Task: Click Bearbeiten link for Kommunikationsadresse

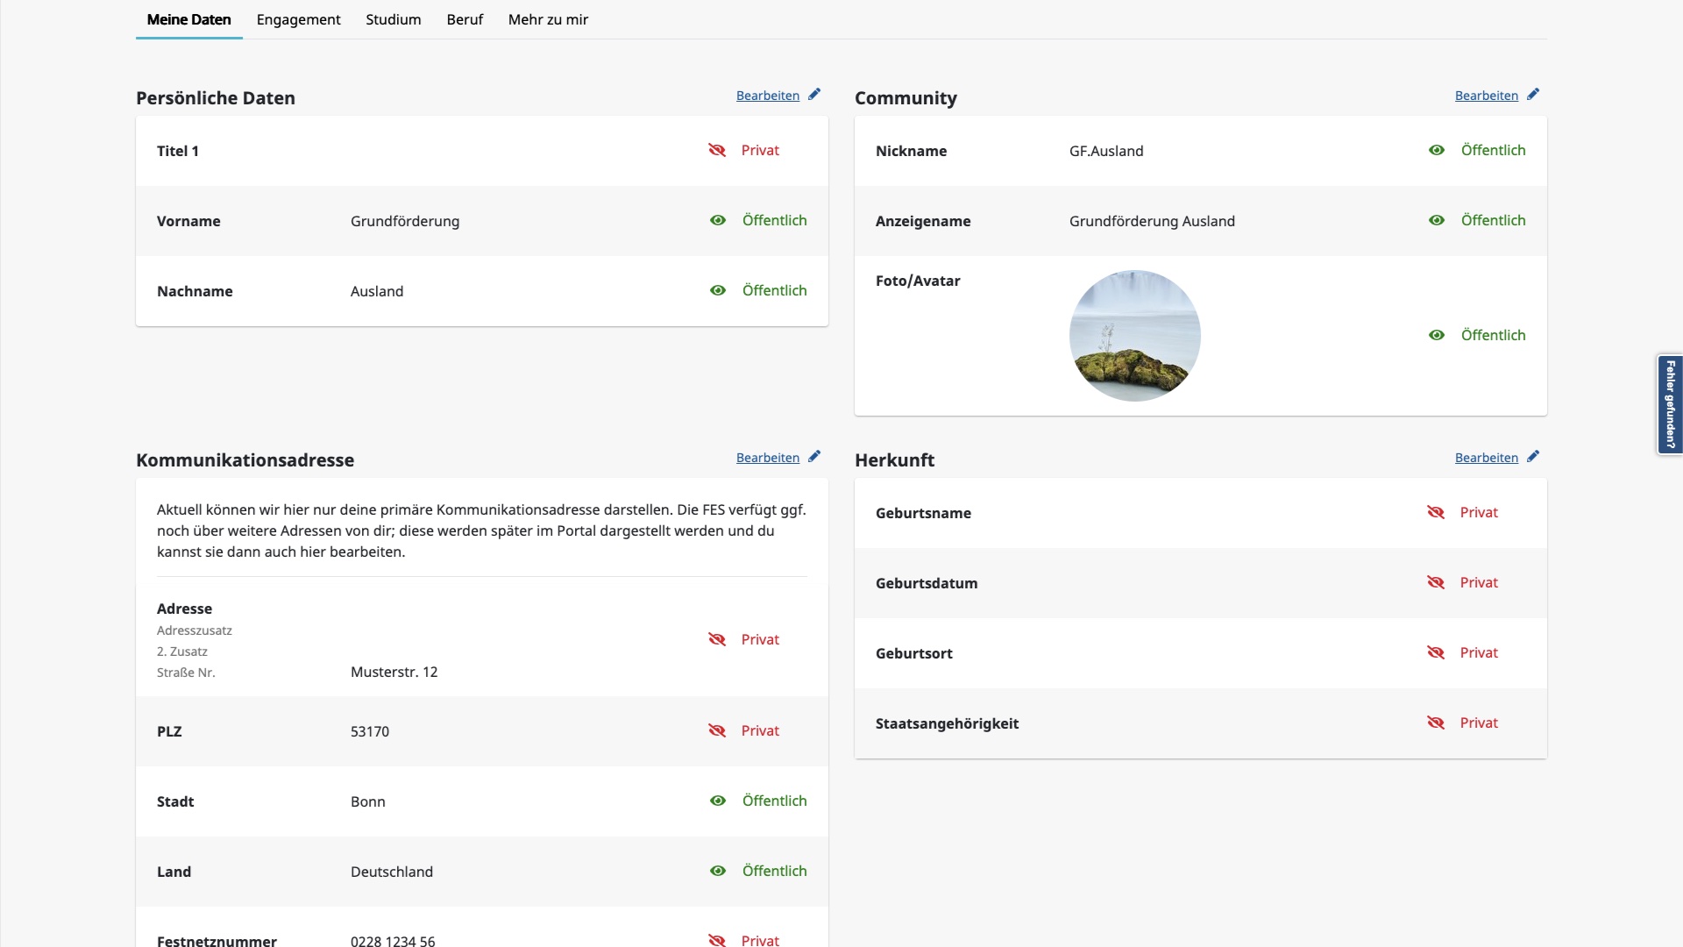Action: pos(768,458)
